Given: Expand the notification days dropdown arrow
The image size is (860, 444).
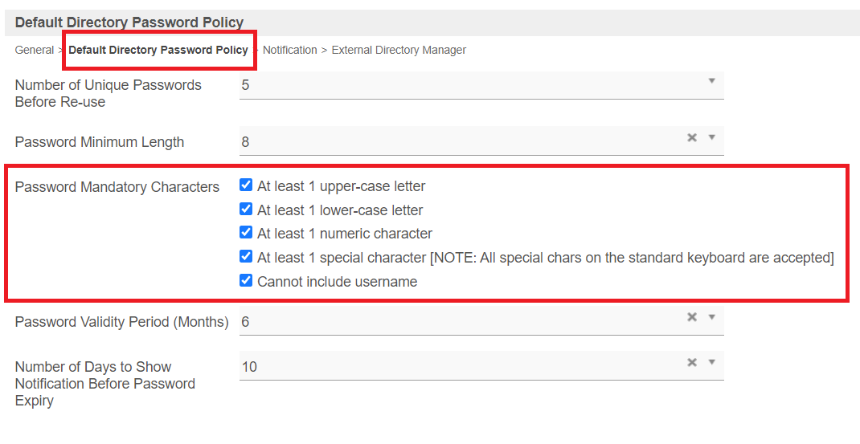Looking at the screenshot, I should pyautogui.click(x=711, y=362).
